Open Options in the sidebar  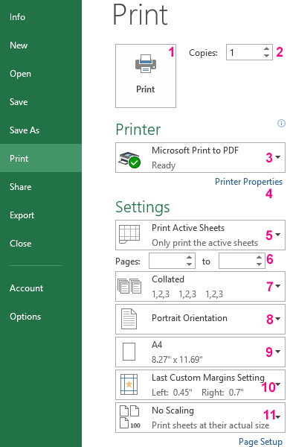point(41,317)
